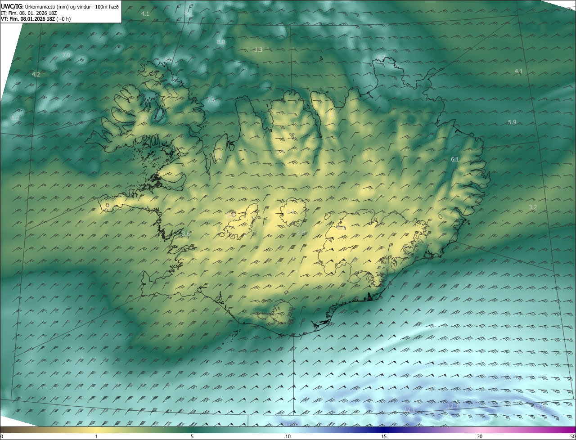Click the colorbar tick labeled "30"
The height and width of the screenshot is (440, 576).
[x=480, y=436]
